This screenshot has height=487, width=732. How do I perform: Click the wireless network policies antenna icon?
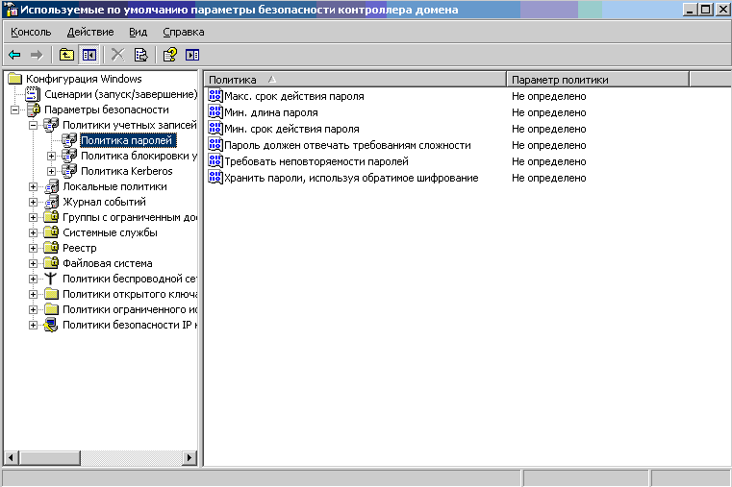pos(51,279)
